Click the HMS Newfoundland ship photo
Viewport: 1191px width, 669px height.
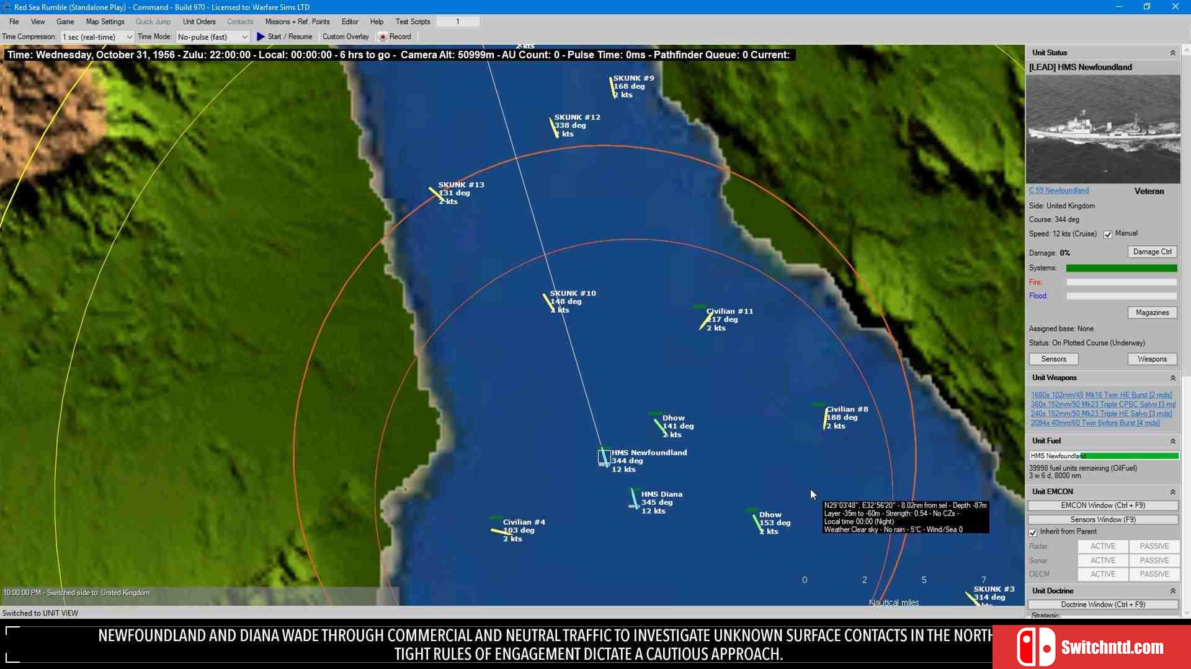pos(1103,129)
